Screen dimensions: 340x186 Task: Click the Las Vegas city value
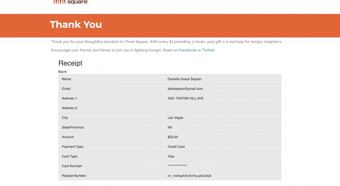point(175,118)
